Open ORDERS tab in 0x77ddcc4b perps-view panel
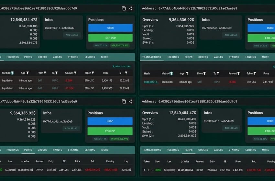The width and height of the screenshot is (275, 181). click(x=42, y=150)
